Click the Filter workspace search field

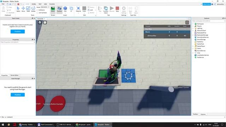(x=209, y=21)
